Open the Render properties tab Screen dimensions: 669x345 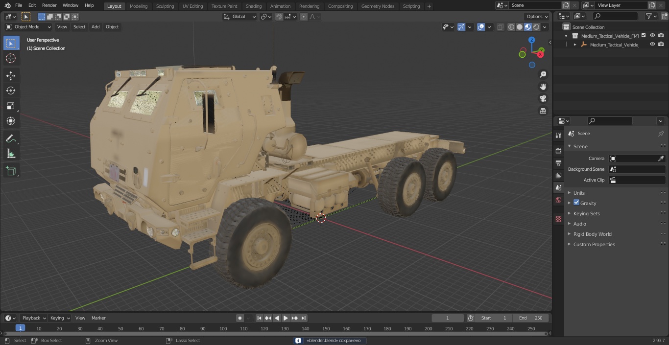point(558,151)
